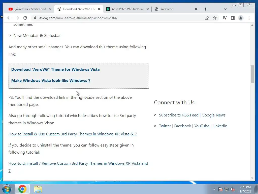The width and height of the screenshot is (258, 194).
Task: Open Chrome three-dot menu
Action: click(249, 18)
